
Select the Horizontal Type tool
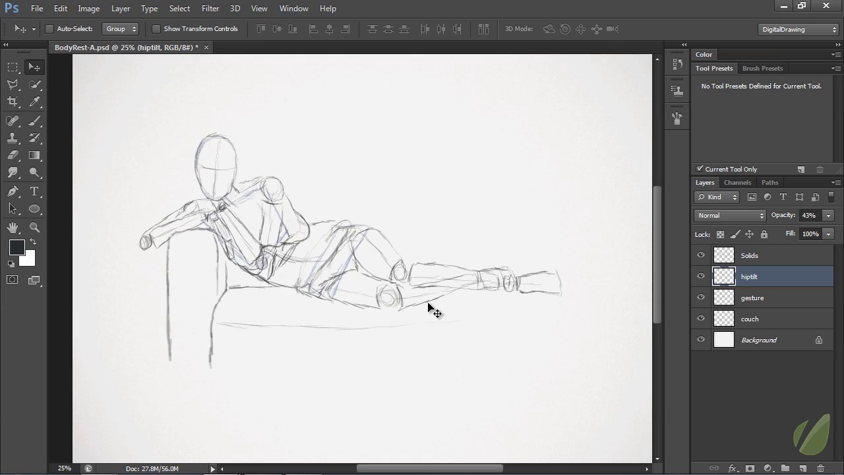tap(35, 191)
